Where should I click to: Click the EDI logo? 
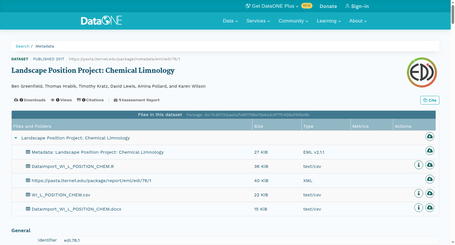(422, 73)
